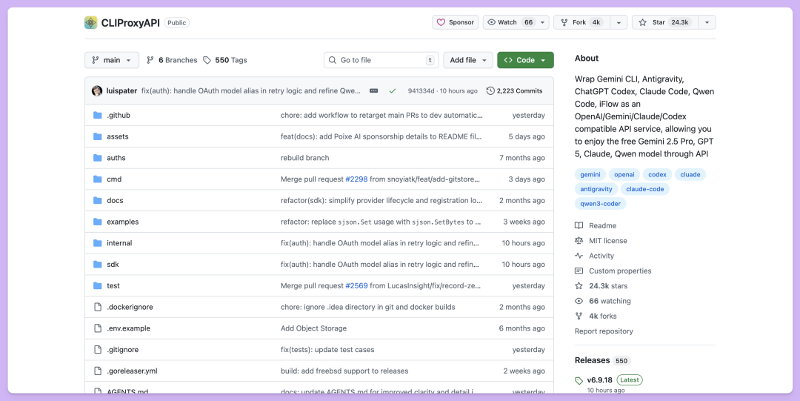Viewport: 800px width, 401px height.
Task: Click the CLIProxyAPI repository avatar icon
Action: pyautogui.click(x=90, y=22)
